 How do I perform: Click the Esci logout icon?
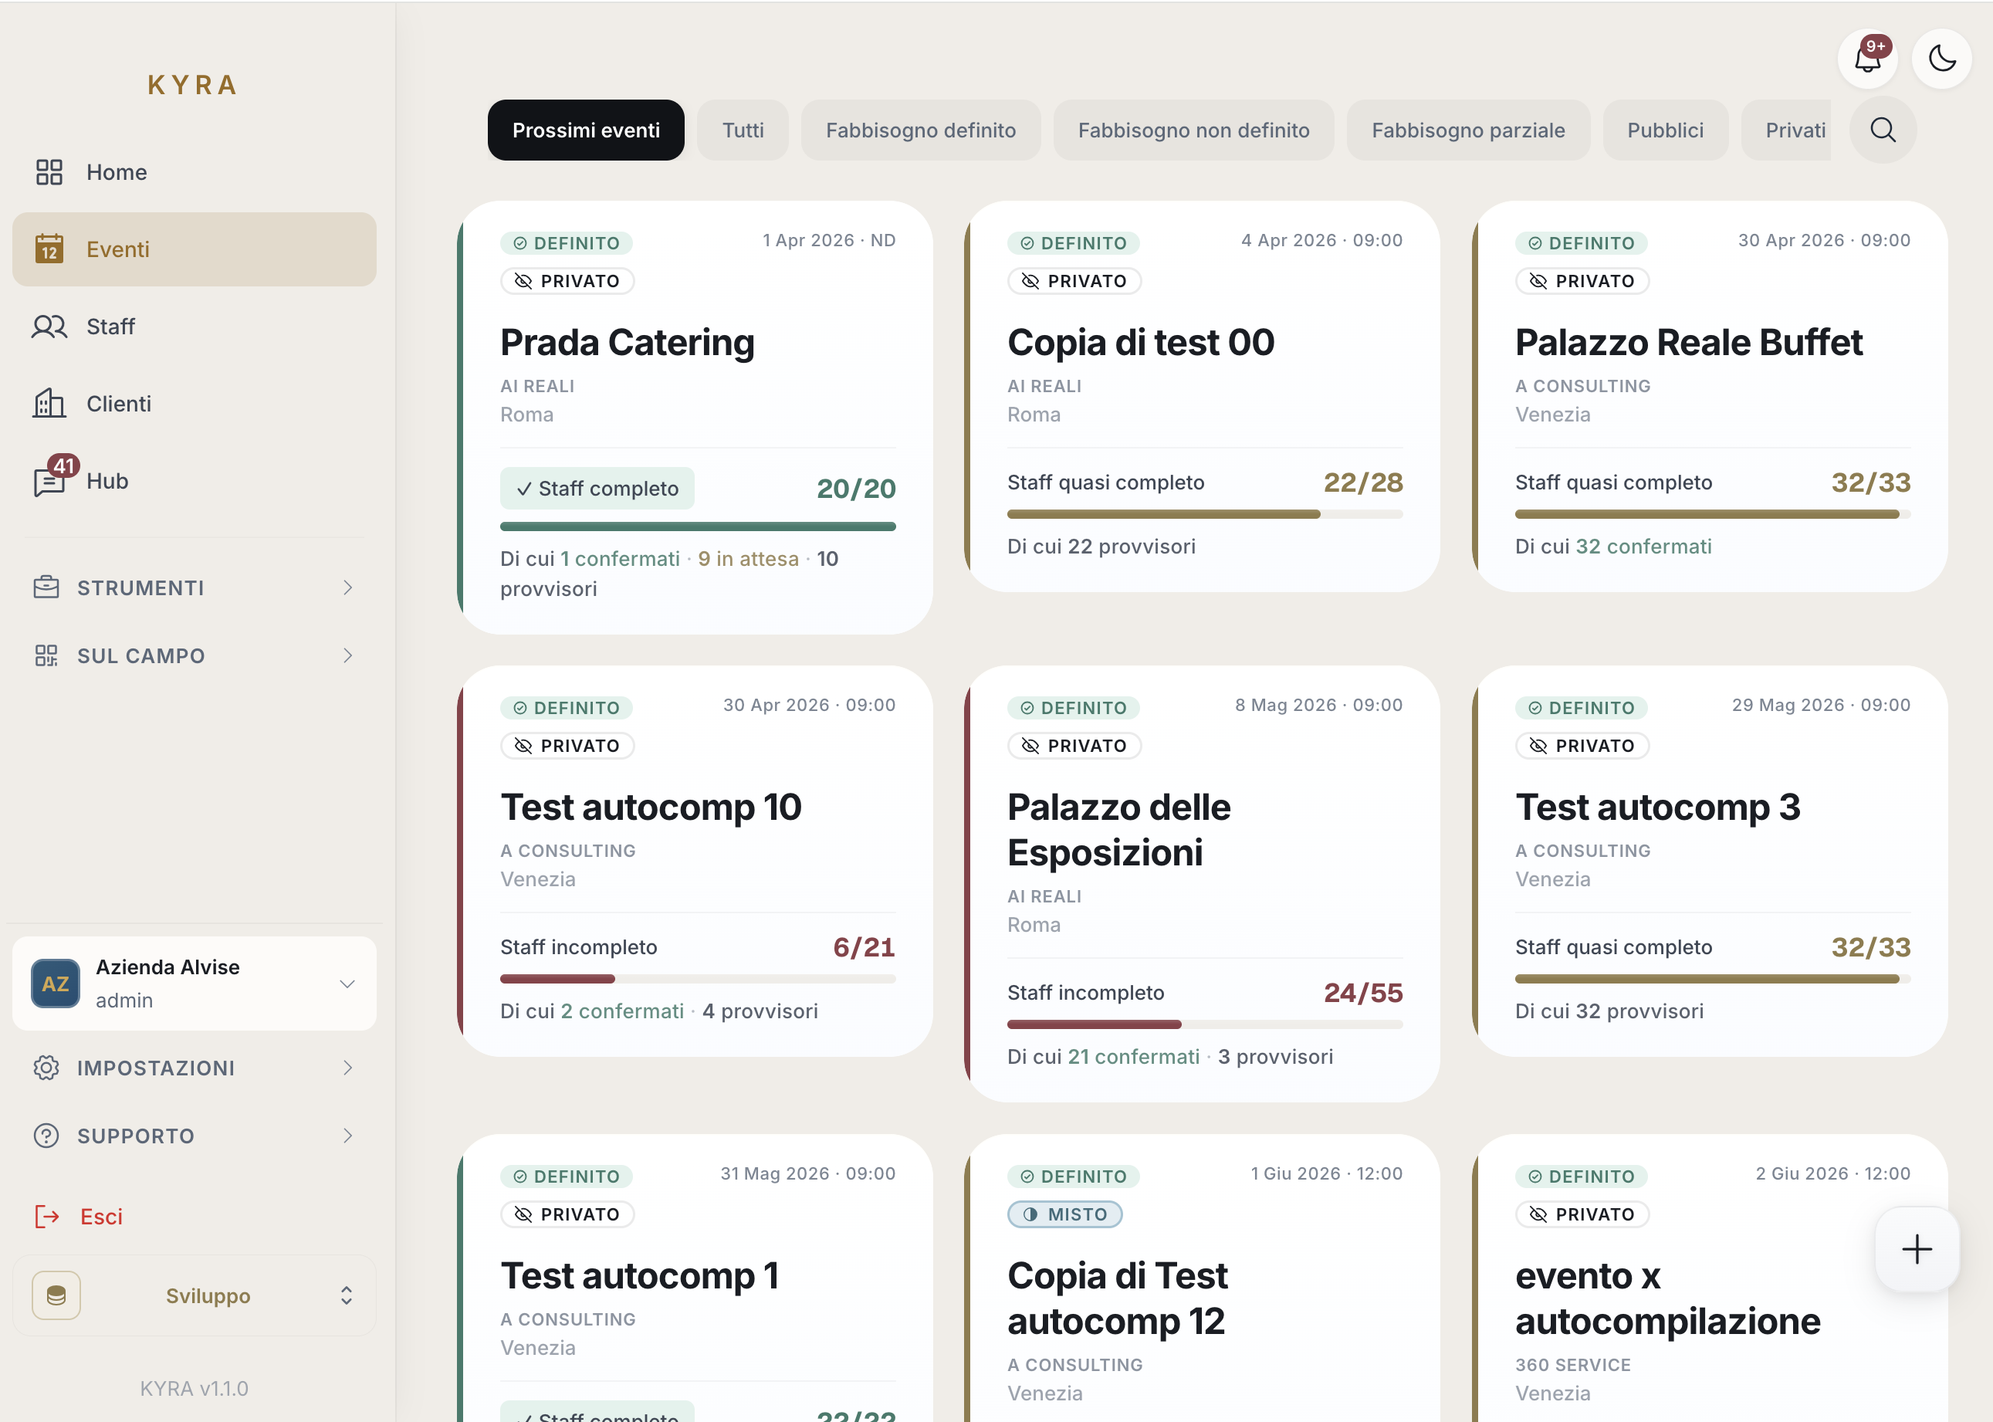point(46,1216)
